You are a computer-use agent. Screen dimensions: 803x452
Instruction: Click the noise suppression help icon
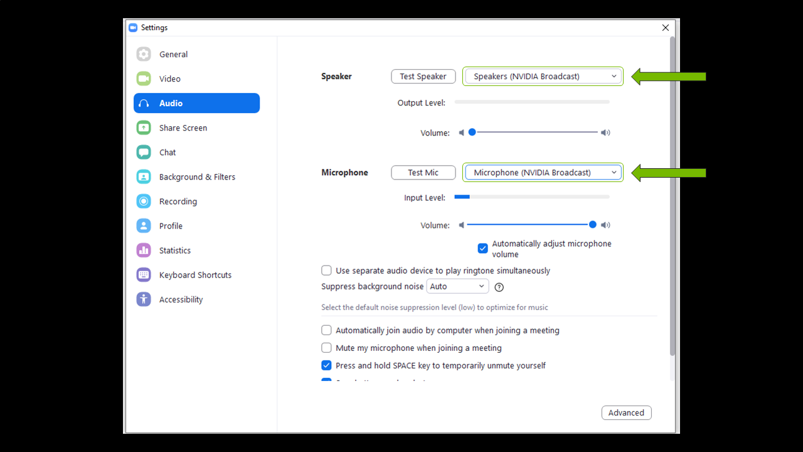pyautogui.click(x=499, y=288)
